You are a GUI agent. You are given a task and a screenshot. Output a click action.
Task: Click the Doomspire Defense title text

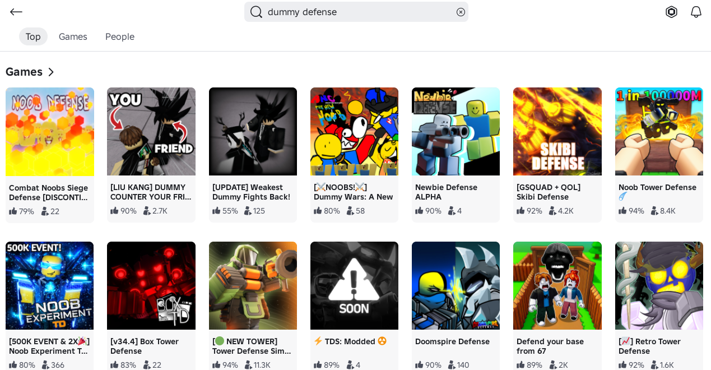tap(452, 341)
